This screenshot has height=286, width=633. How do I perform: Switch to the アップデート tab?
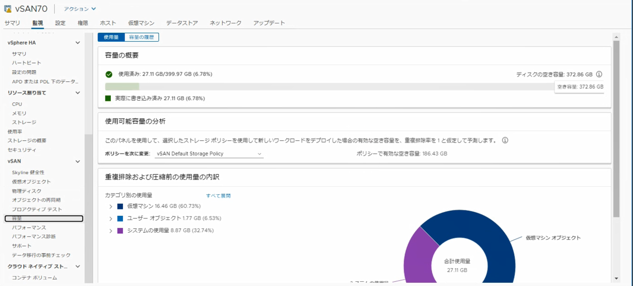[x=269, y=23]
